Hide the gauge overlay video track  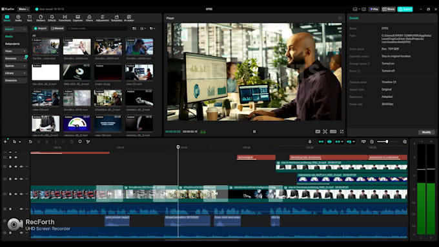[15, 179]
